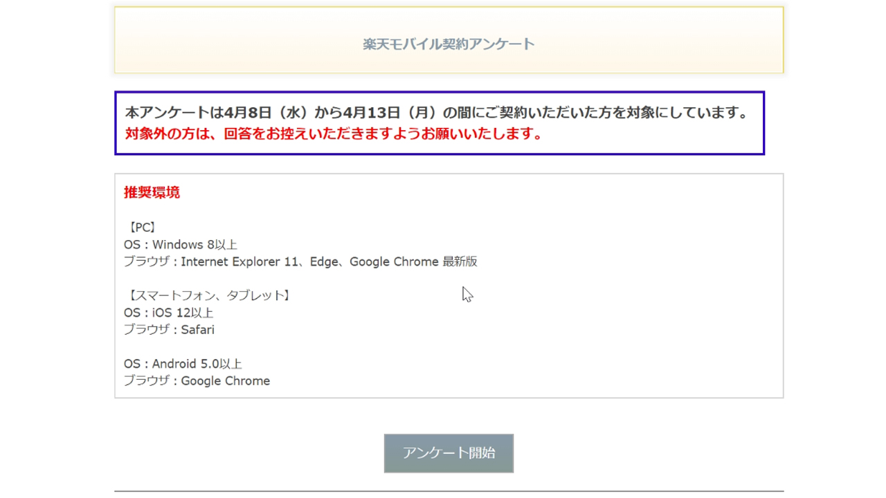This screenshot has height=498, width=886.
Task: Click the アンケート開始 button
Action: [x=449, y=453]
